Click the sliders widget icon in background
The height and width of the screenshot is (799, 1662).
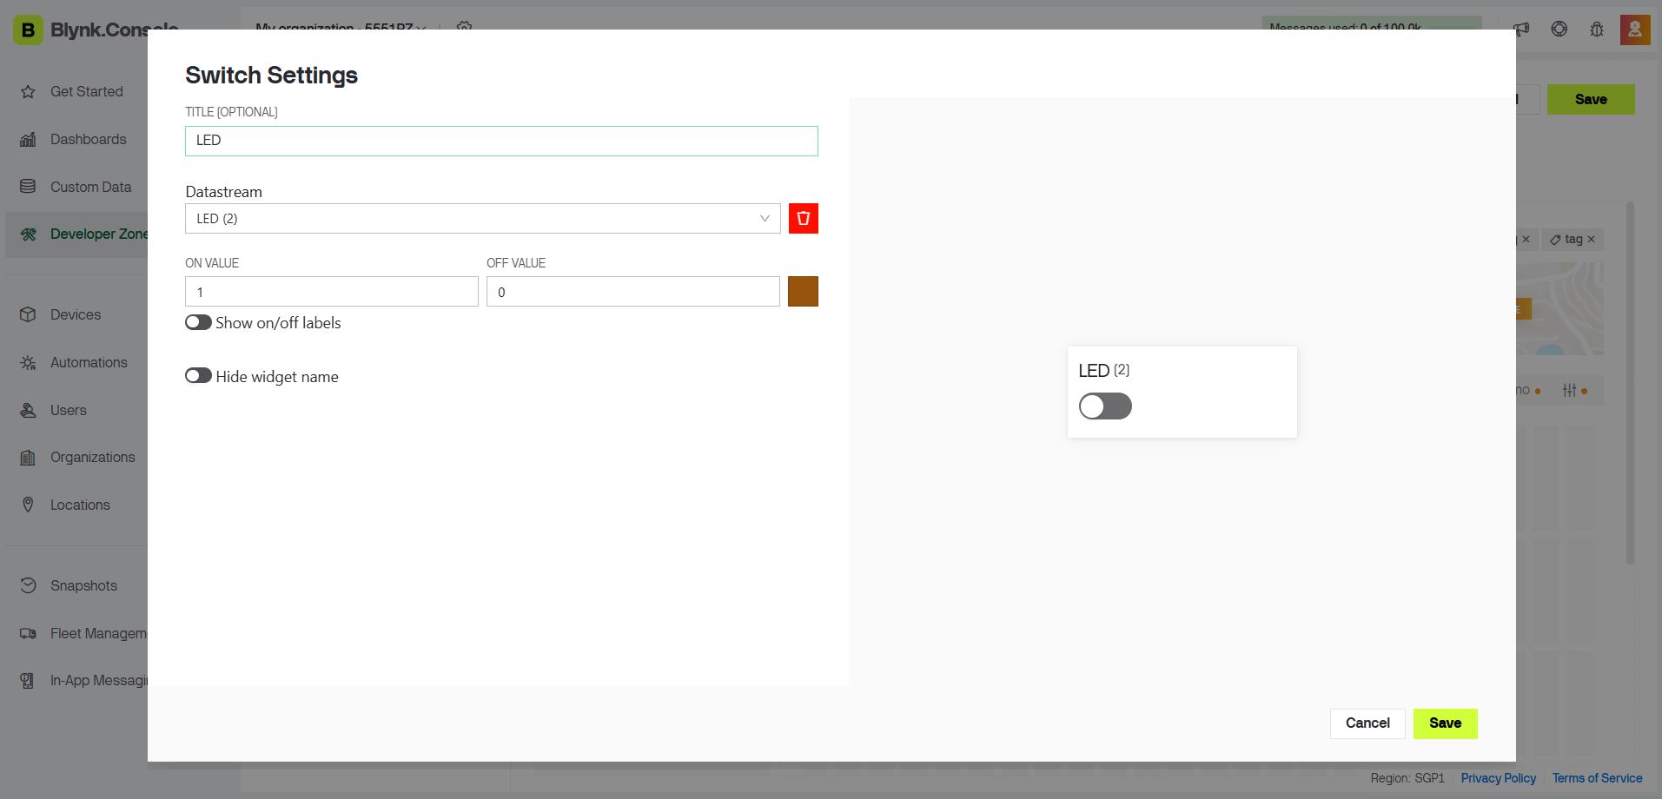(1569, 390)
